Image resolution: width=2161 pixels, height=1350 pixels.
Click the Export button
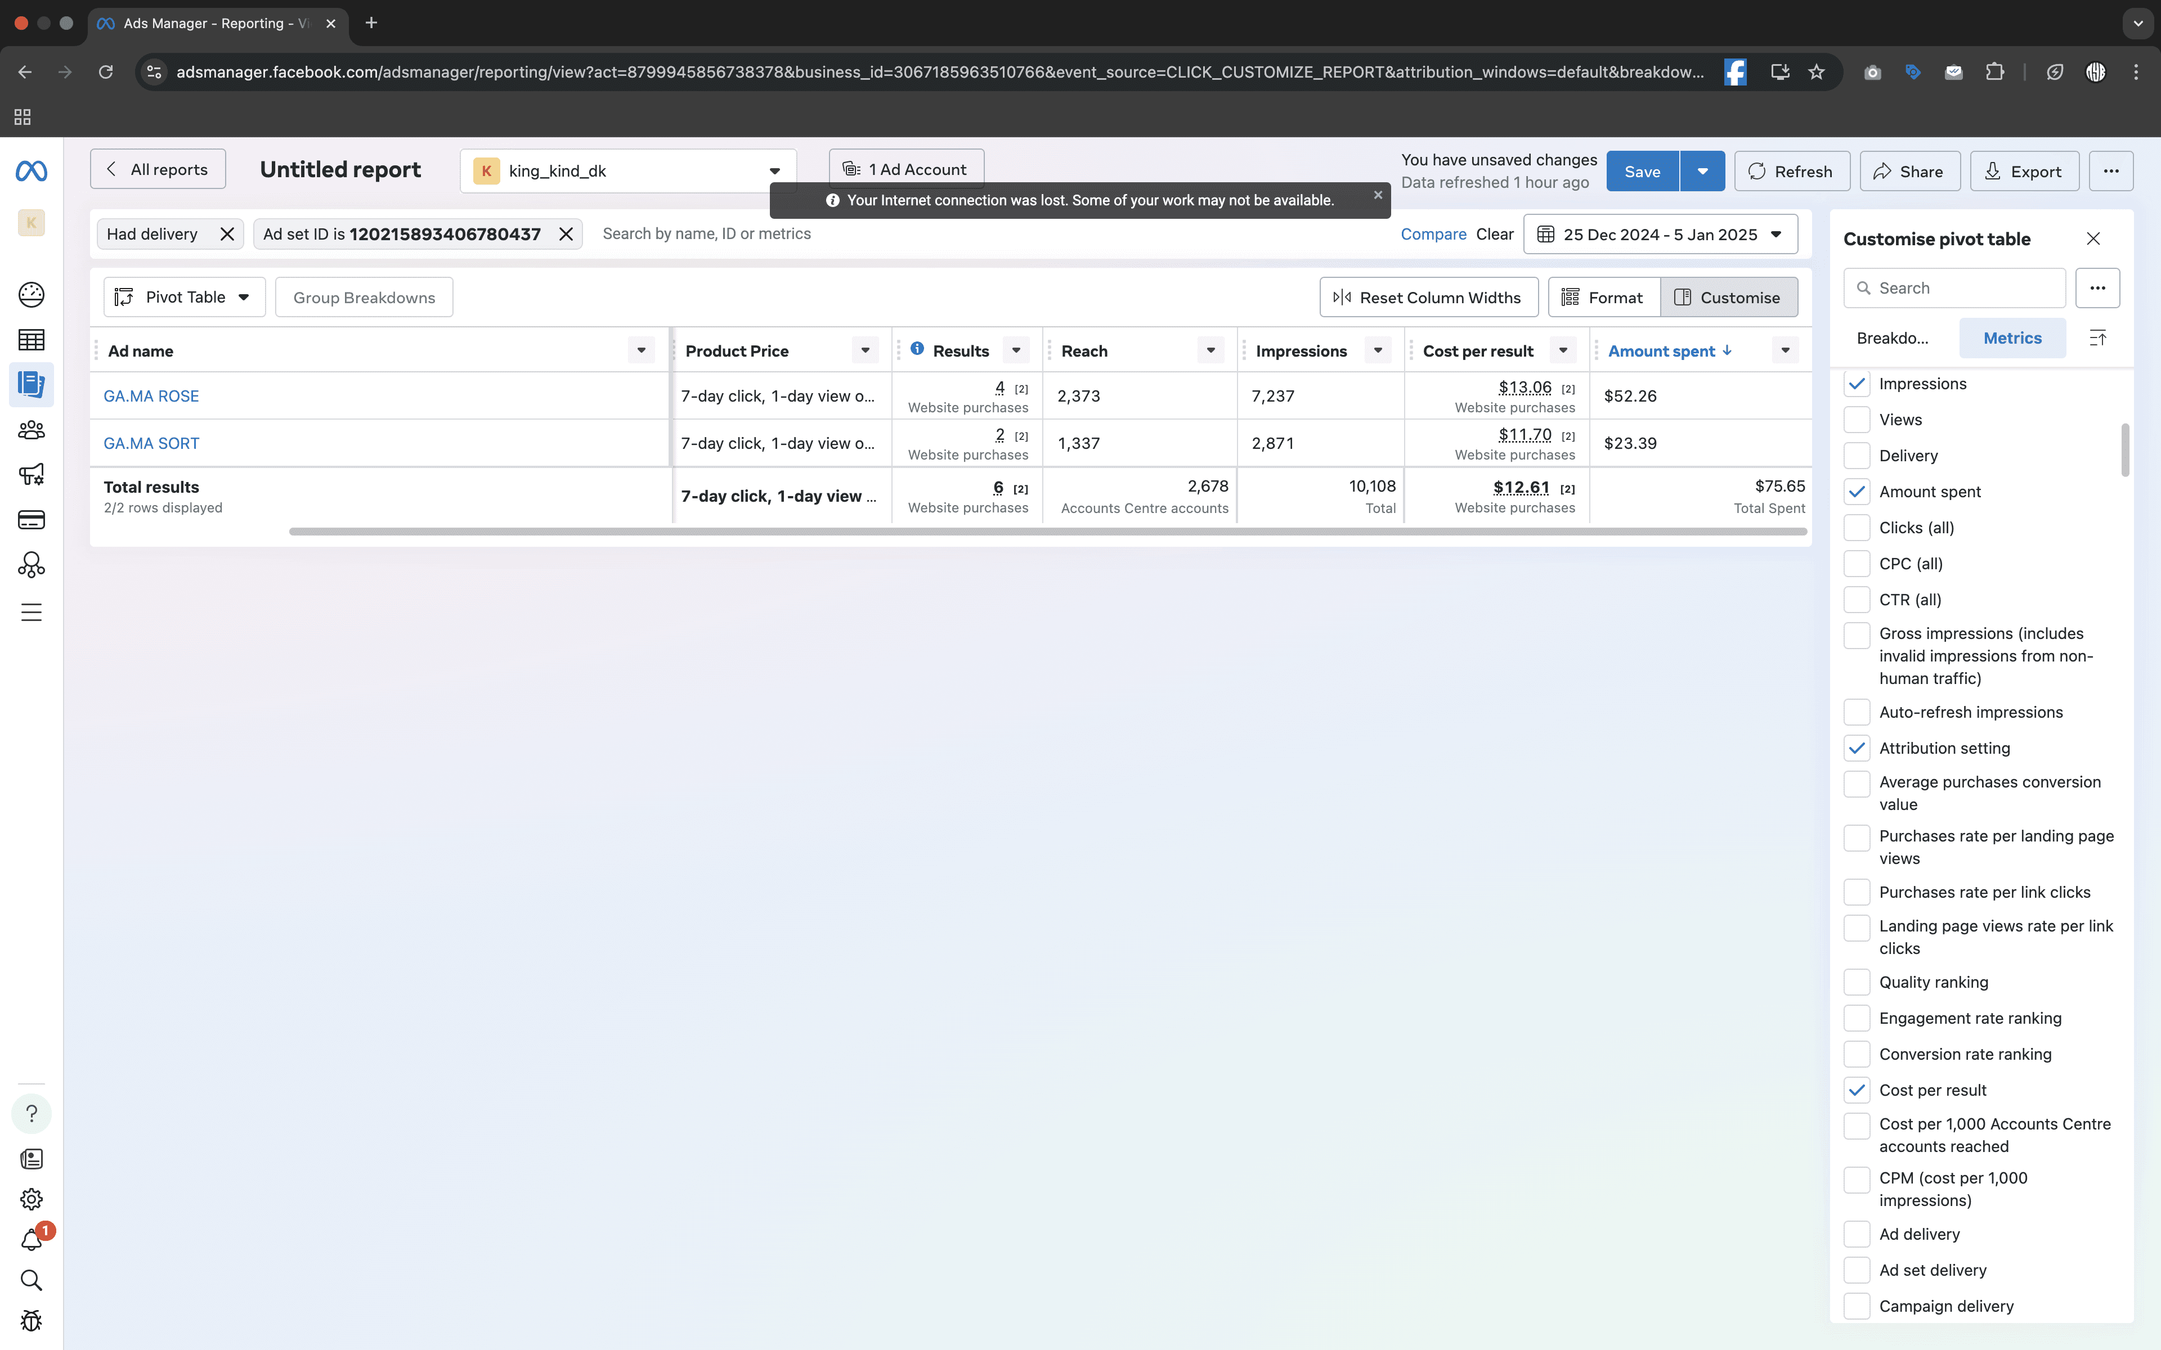(2024, 172)
